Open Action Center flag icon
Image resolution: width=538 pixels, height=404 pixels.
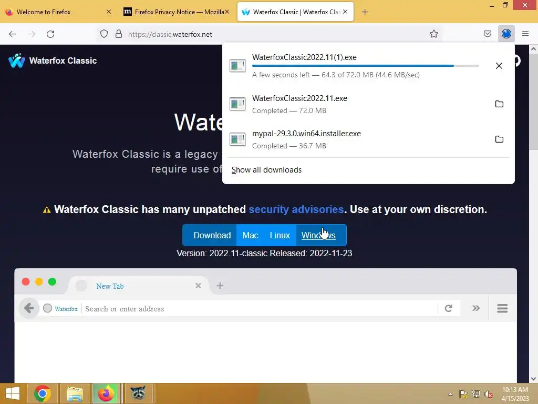463,394
